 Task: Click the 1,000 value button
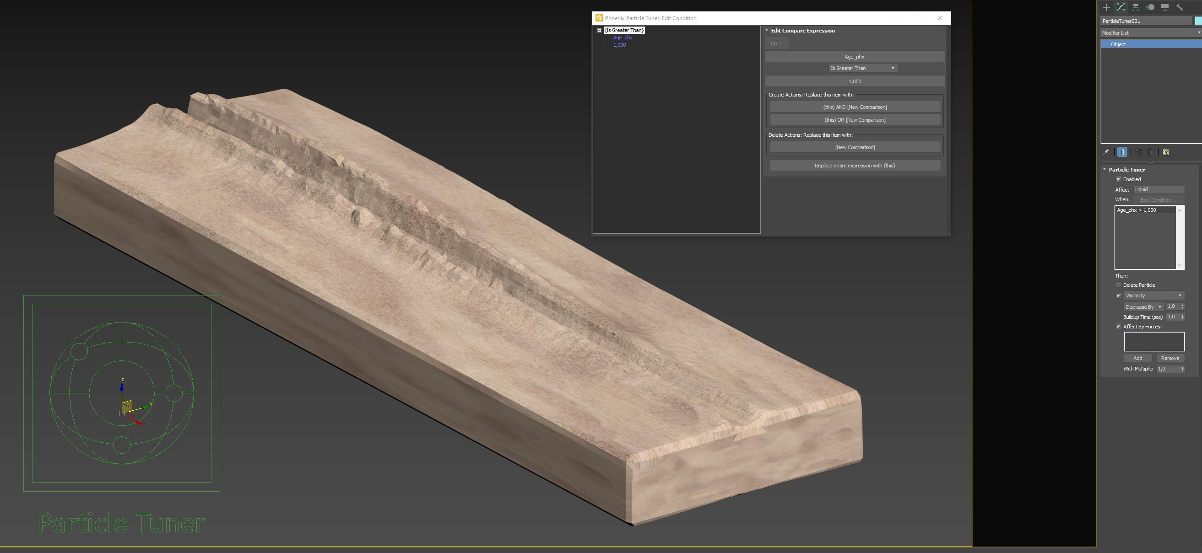[x=855, y=81]
